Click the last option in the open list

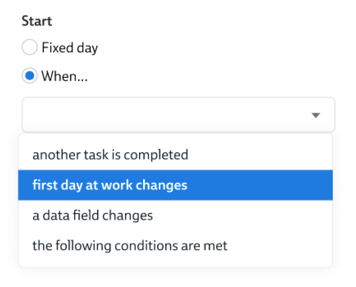[130, 245]
